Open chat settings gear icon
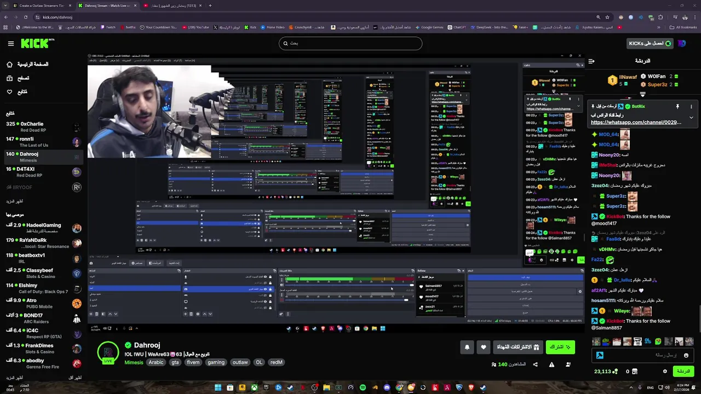This screenshot has width=701, height=394. [665, 372]
